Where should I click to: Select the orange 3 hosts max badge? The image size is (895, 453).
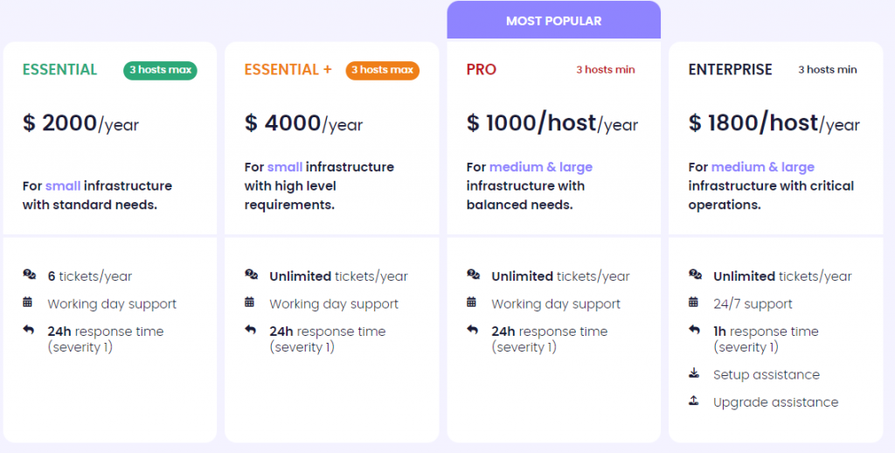pos(383,70)
